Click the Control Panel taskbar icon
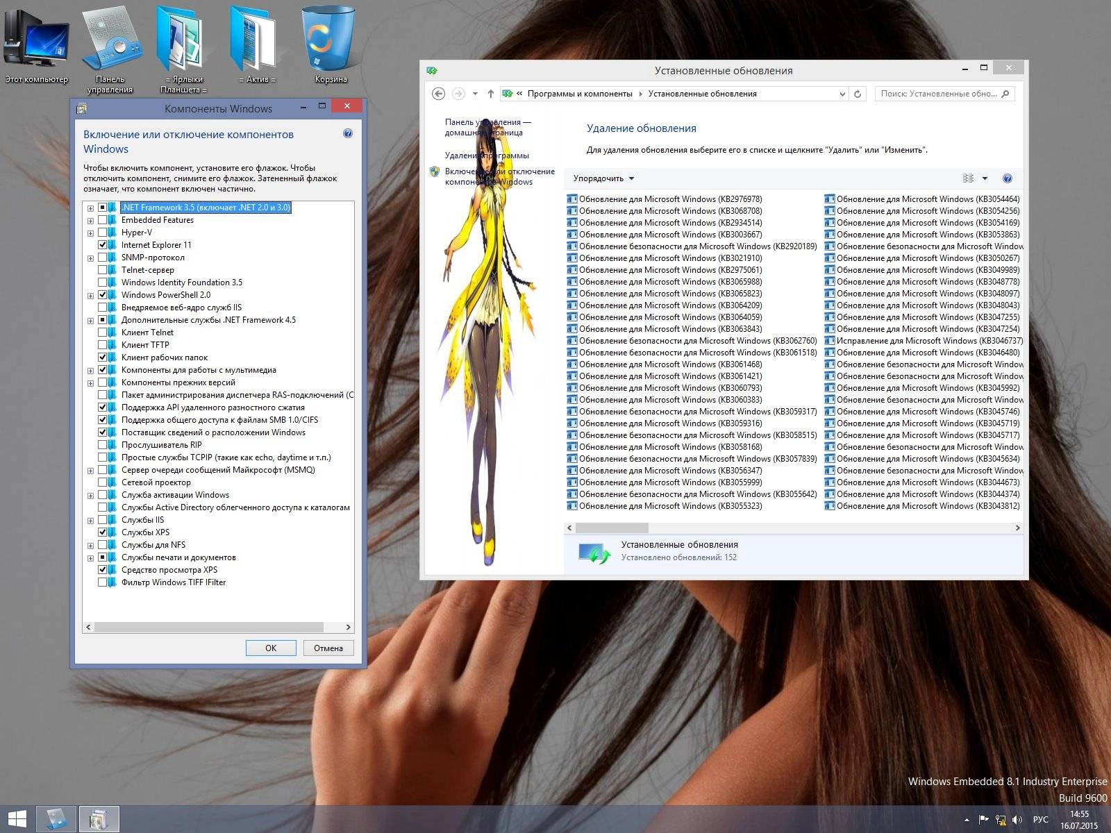Image resolution: width=1111 pixels, height=833 pixels. (x=56, y=819)
